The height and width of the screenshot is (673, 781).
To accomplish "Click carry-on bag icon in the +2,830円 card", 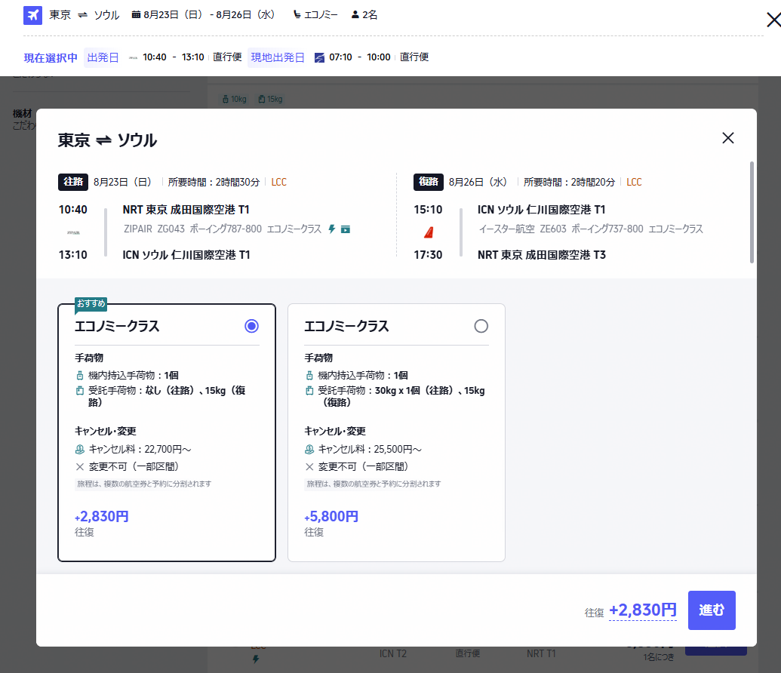I will pos(80,376).
